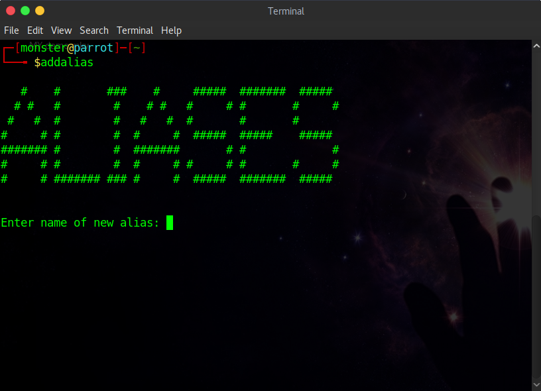
Task: Open the Search menu
Action: click(x=94, y=30)
